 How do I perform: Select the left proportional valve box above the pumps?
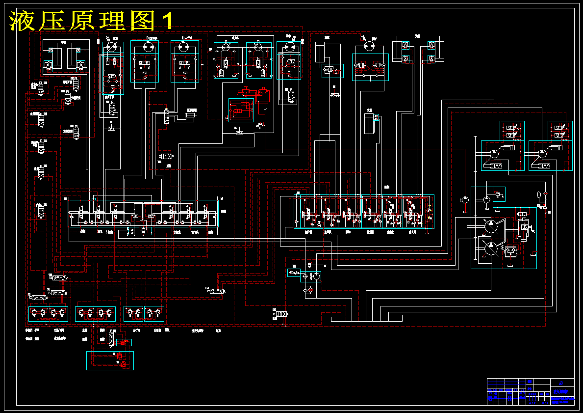point(511,131)
